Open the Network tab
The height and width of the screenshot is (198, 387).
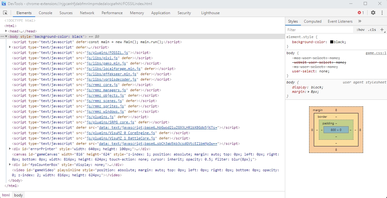pos(87,13)
